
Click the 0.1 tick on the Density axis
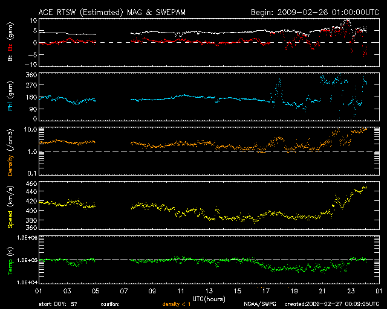click(x=33, y=173)
